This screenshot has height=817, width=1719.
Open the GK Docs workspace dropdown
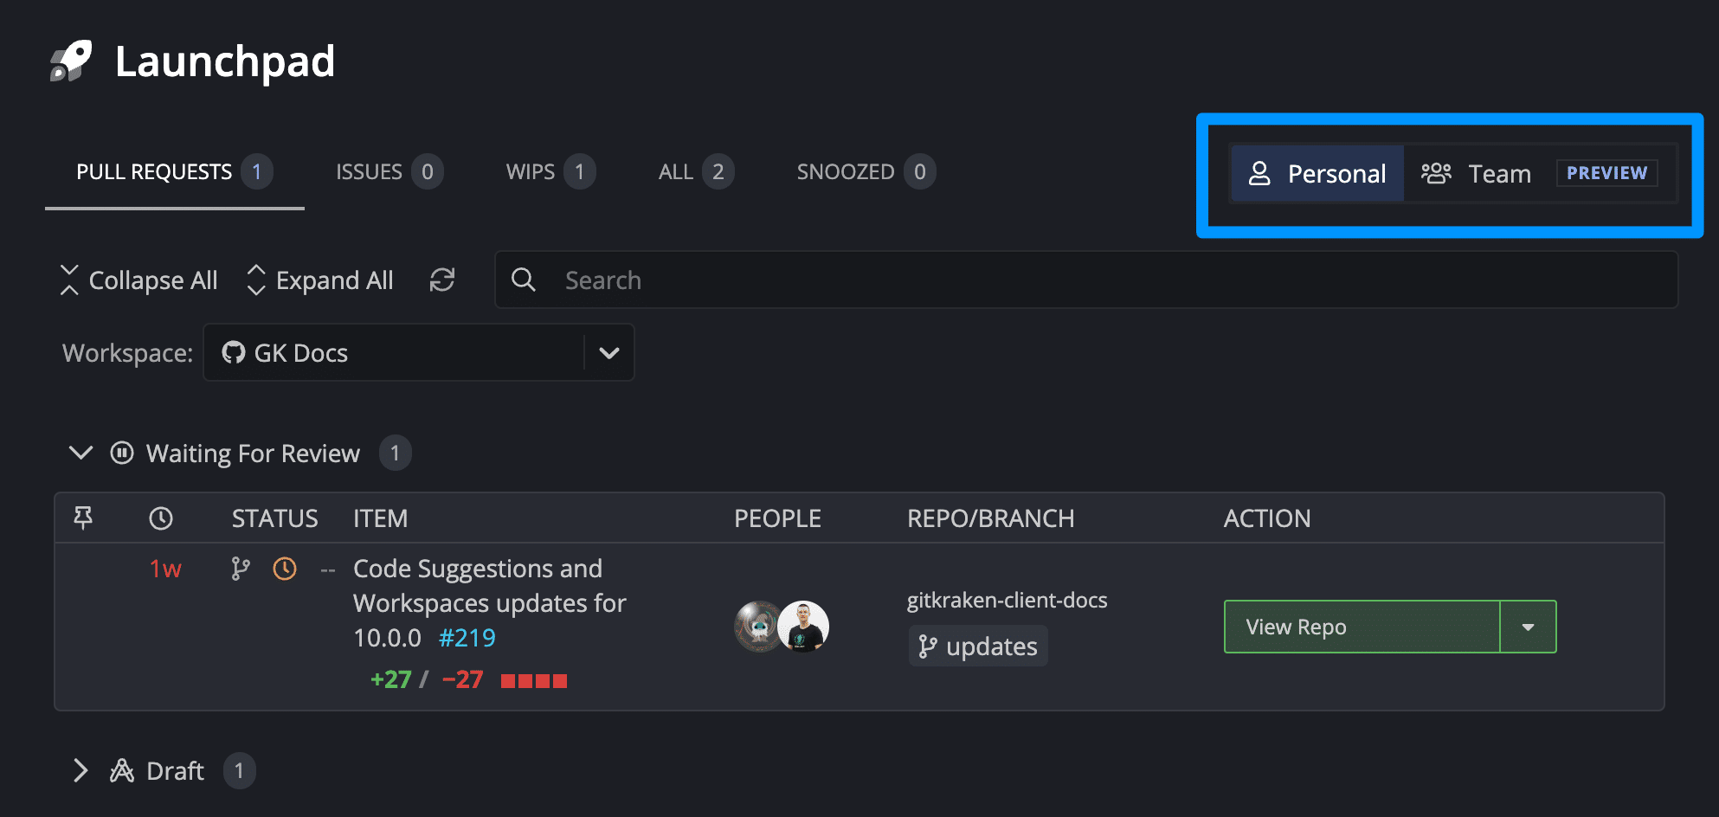419,352
